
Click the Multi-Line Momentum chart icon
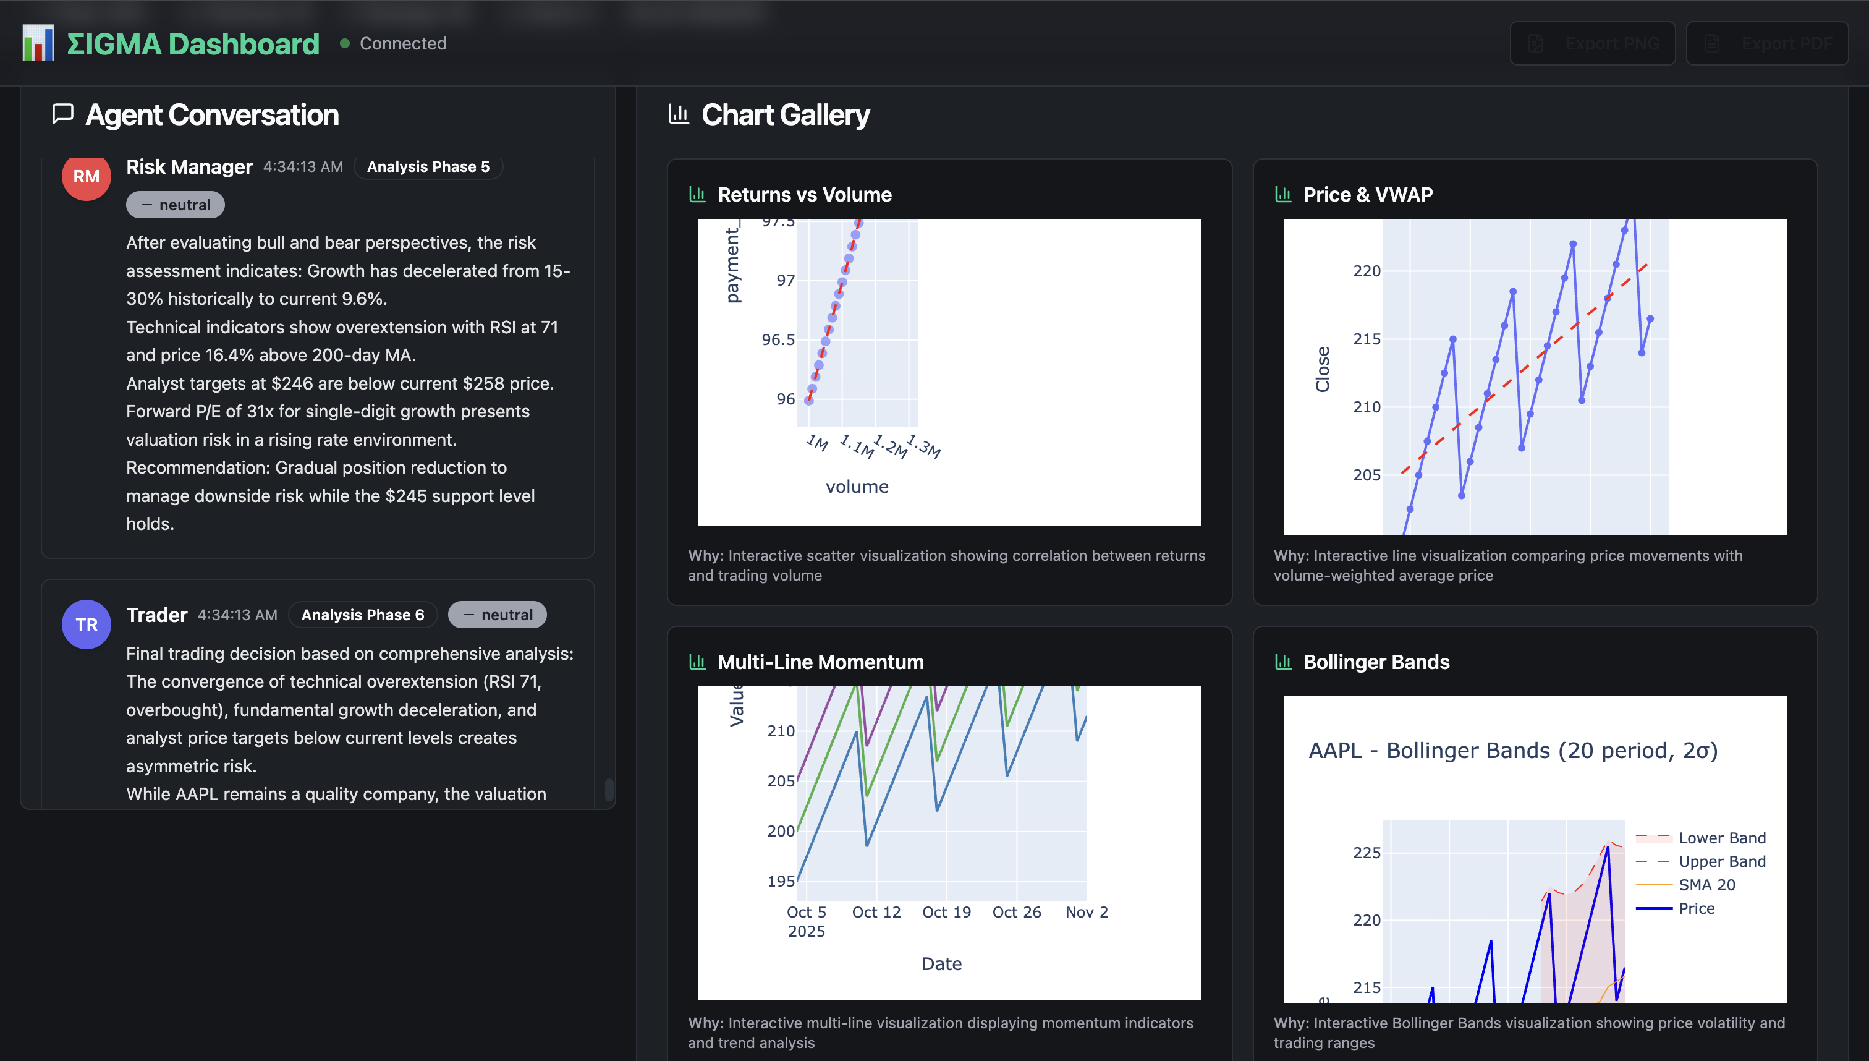click(697, 662)
